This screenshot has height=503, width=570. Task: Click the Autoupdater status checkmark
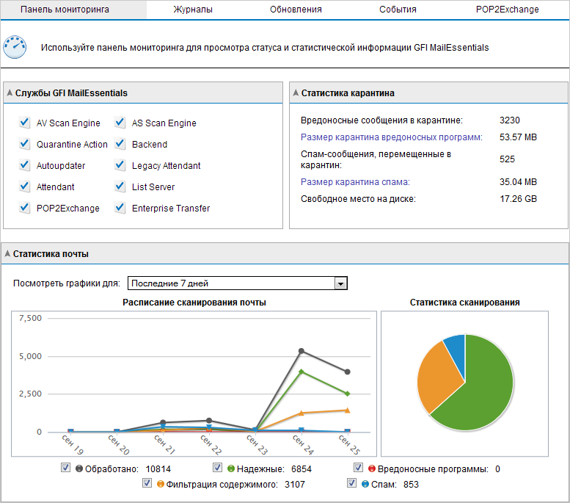(24, 165)
